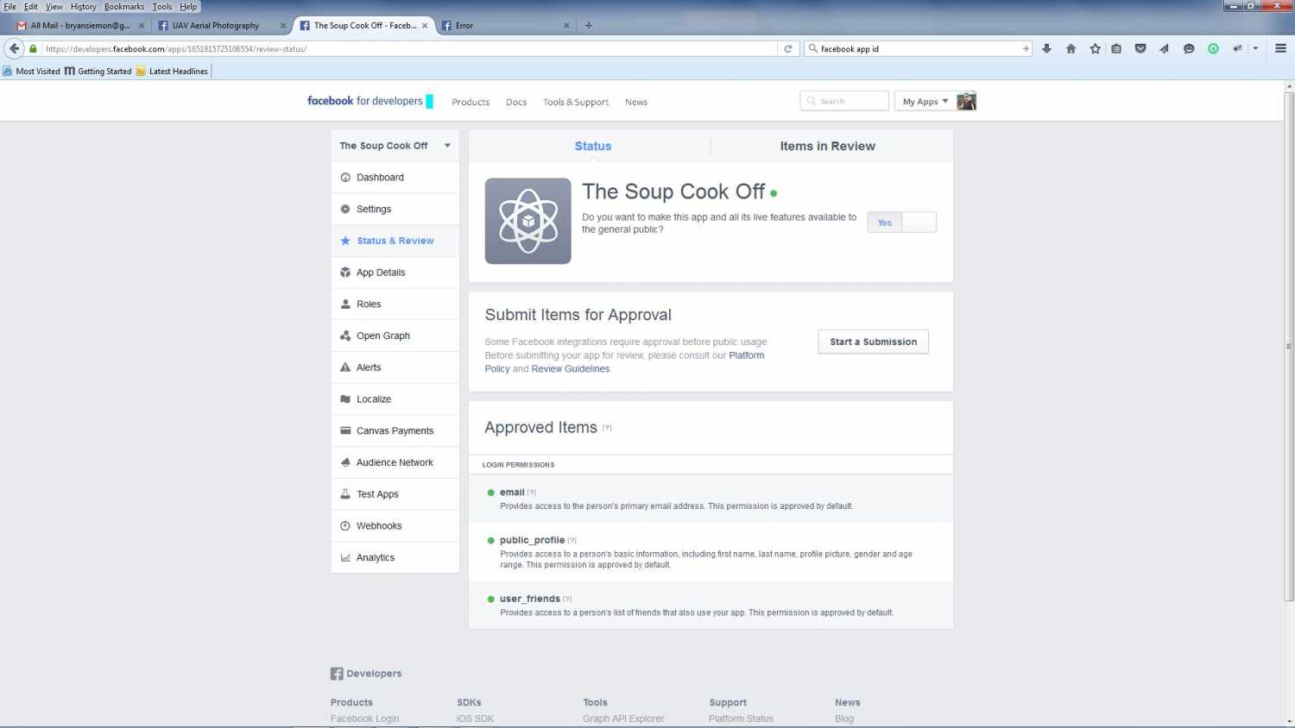Image resolution: width=1295 pixels, height=728 pixels.
Task: Open the Docs nav menu
Action: pyautogui.click(x=516, y=103)
